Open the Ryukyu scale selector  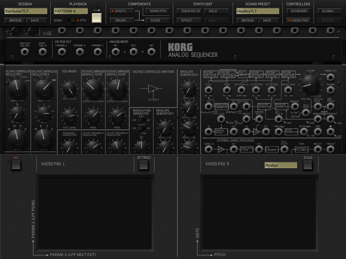click(281, 165)
